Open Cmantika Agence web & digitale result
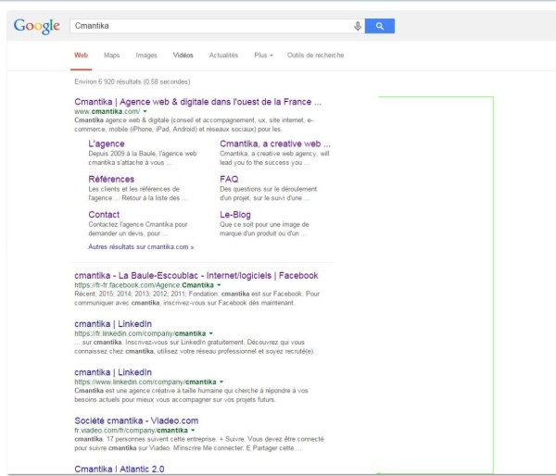This screenshot has height=476, width=556. (x=197, y=102)
